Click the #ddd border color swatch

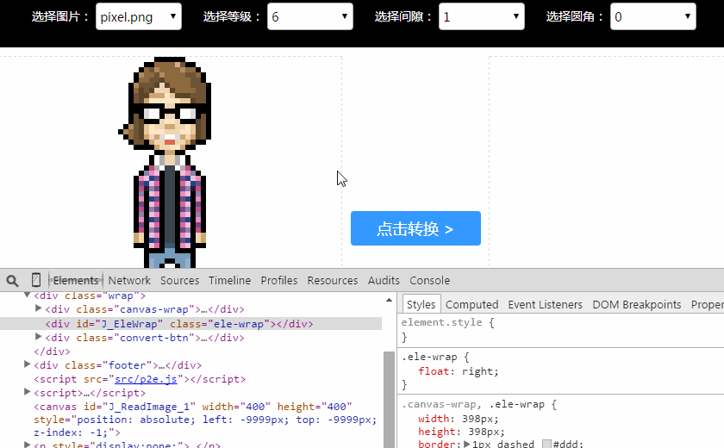(x=546, y=444)
